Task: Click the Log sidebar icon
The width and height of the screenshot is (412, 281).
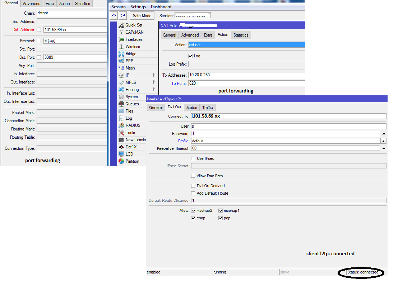Action: 121,118
